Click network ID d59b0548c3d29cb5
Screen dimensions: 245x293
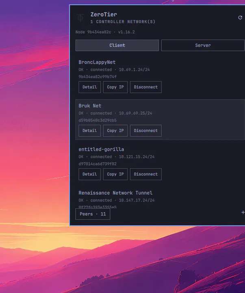pos(98,120)
